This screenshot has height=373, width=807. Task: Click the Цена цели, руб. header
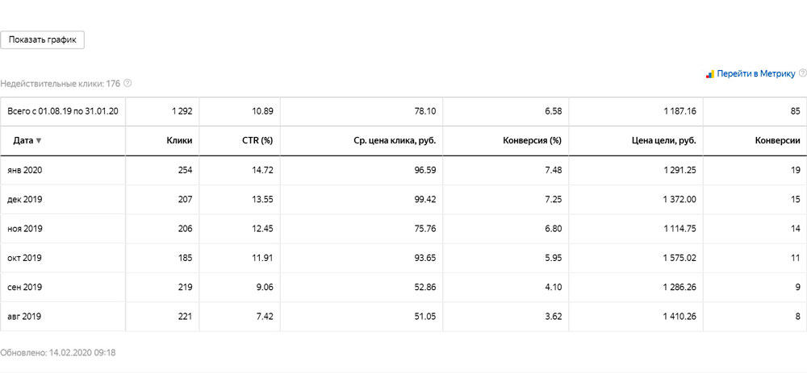coord(665,141)
